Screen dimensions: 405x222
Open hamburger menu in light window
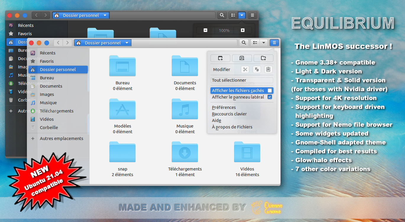pyautogui.click(x=274, y=43)
